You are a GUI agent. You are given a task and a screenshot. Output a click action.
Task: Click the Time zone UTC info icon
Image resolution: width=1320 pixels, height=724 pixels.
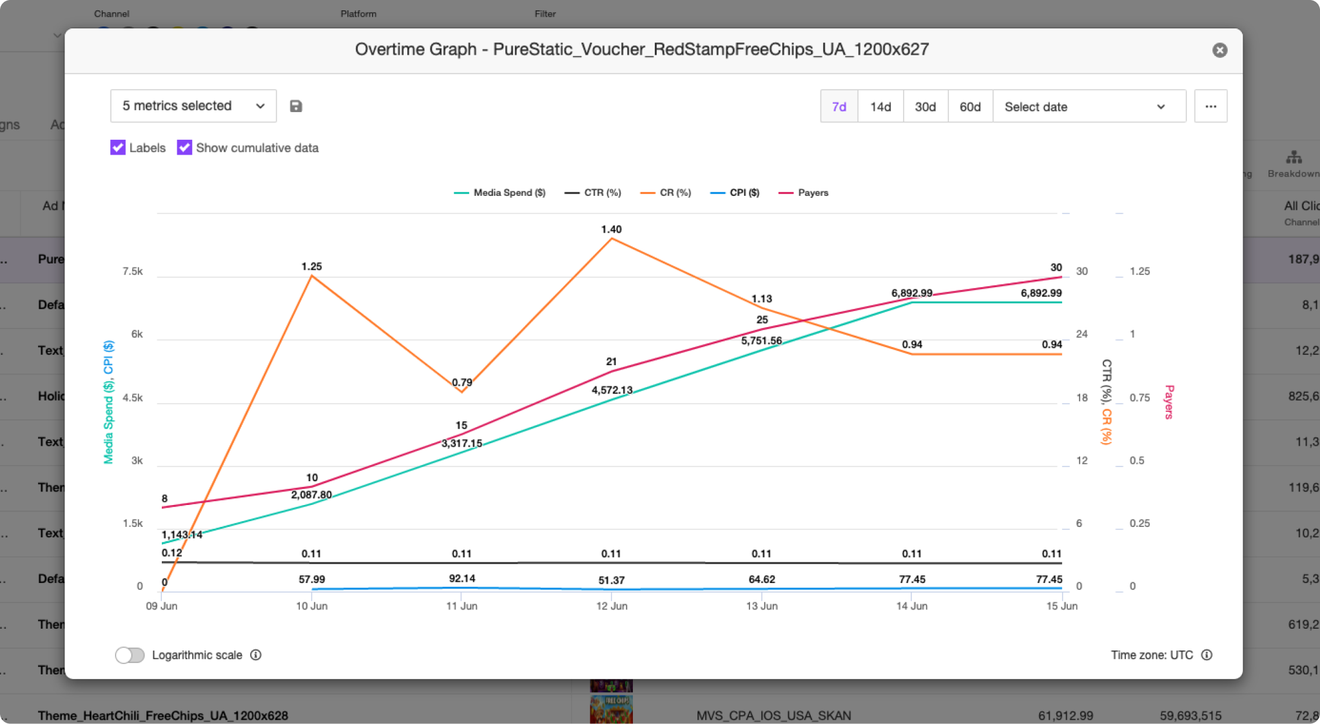pyautogui.click(x=1207, y=655)
